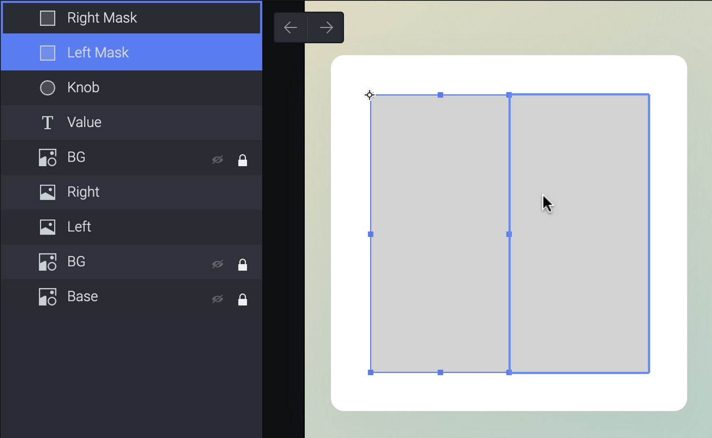The height and width of the screenshot is (438, 712).
Task: Unlock the lower BG layer
Action: click(242, 265)
